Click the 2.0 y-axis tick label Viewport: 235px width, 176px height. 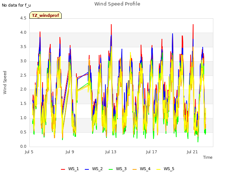23,89
